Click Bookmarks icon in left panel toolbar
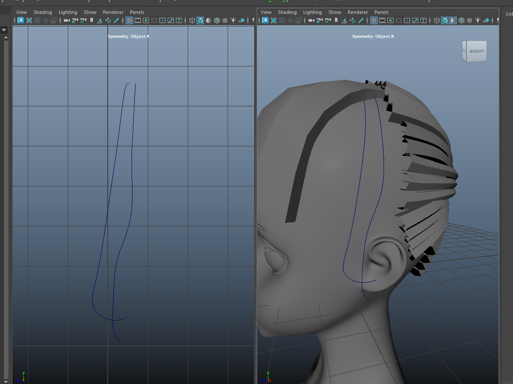Image resolution: width=513 pixels, height=384 pixels. pyautogui.click(x=92, y=20)
